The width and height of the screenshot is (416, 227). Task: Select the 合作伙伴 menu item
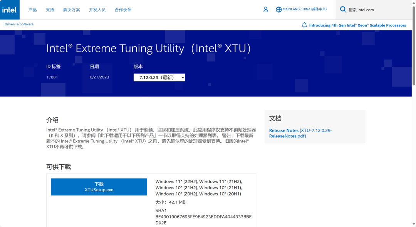click(123, 10)
